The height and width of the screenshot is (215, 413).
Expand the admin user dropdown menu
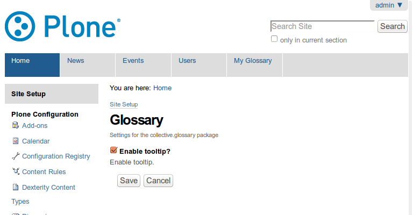point(389,5)
